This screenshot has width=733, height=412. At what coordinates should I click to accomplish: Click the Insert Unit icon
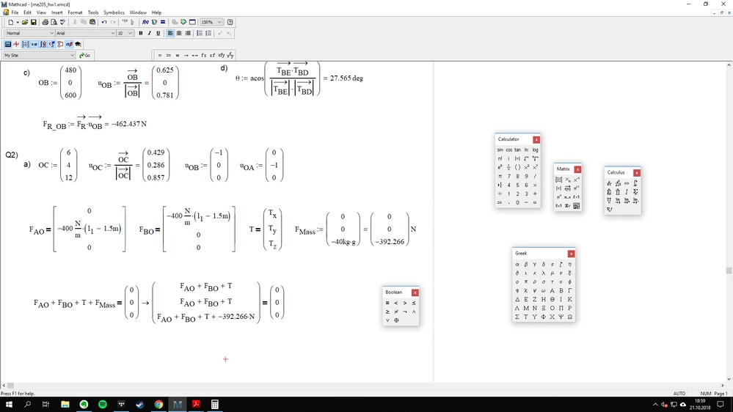coord(154,22)
